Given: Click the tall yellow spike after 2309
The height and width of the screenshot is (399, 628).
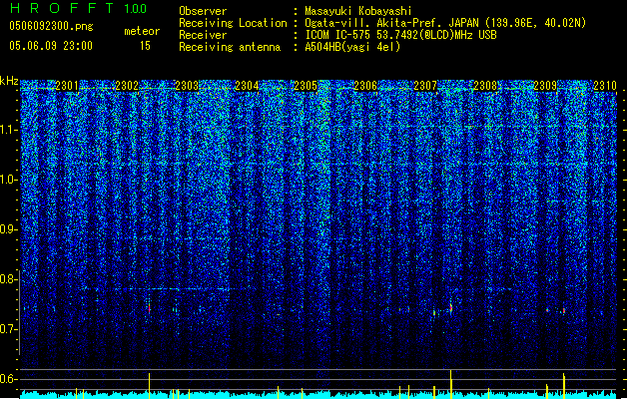Looking at the screenshot, I should [x=564, y=386].
